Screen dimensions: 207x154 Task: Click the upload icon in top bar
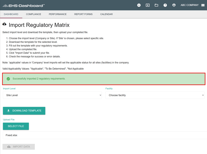[x=148, y=5]
